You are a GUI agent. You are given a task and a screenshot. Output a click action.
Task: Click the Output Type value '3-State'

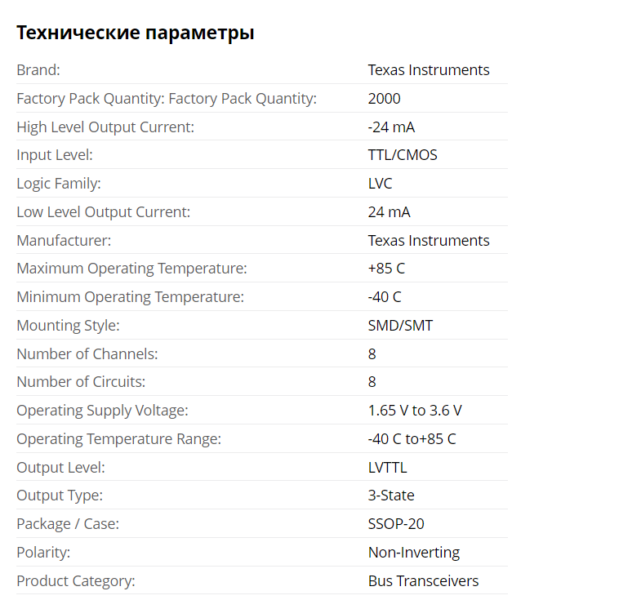(x=391, y=496)
